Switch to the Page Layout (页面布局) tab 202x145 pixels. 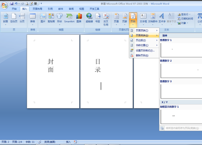[x=37, y=9]
